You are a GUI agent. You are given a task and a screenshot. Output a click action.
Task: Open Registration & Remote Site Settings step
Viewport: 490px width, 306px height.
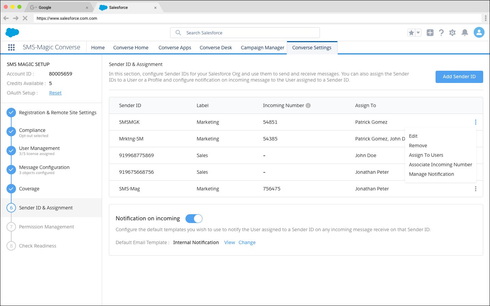[58, 113]
